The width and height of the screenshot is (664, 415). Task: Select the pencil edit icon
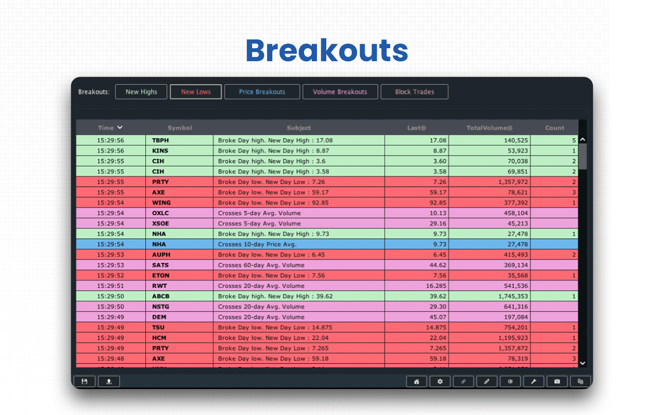[x=487, y=381]
